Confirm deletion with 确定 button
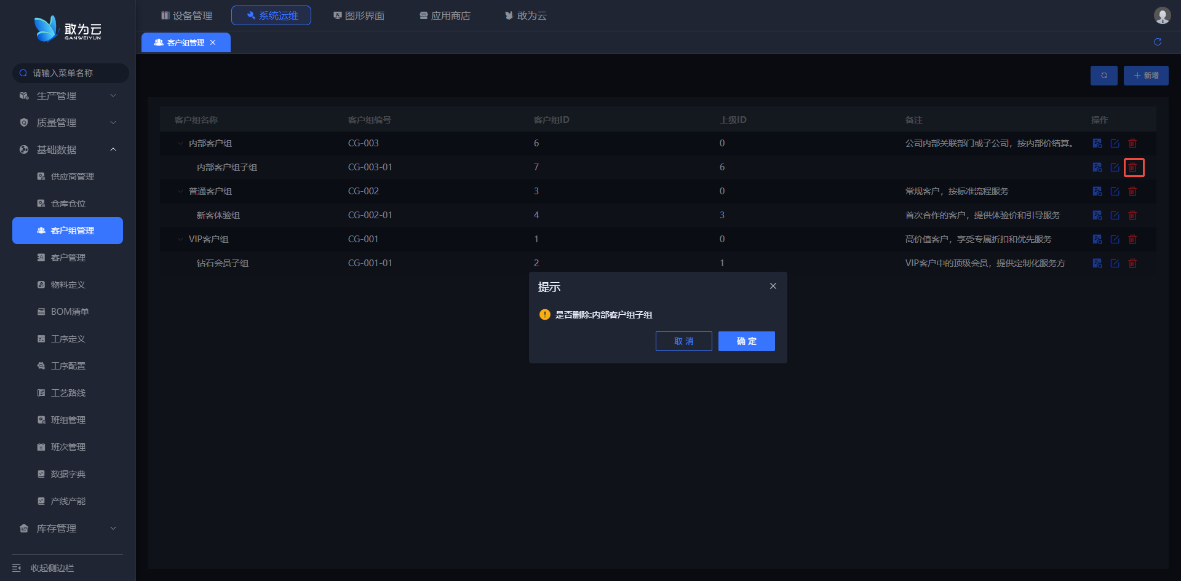 pyautogui.click(x=746, y=341)
